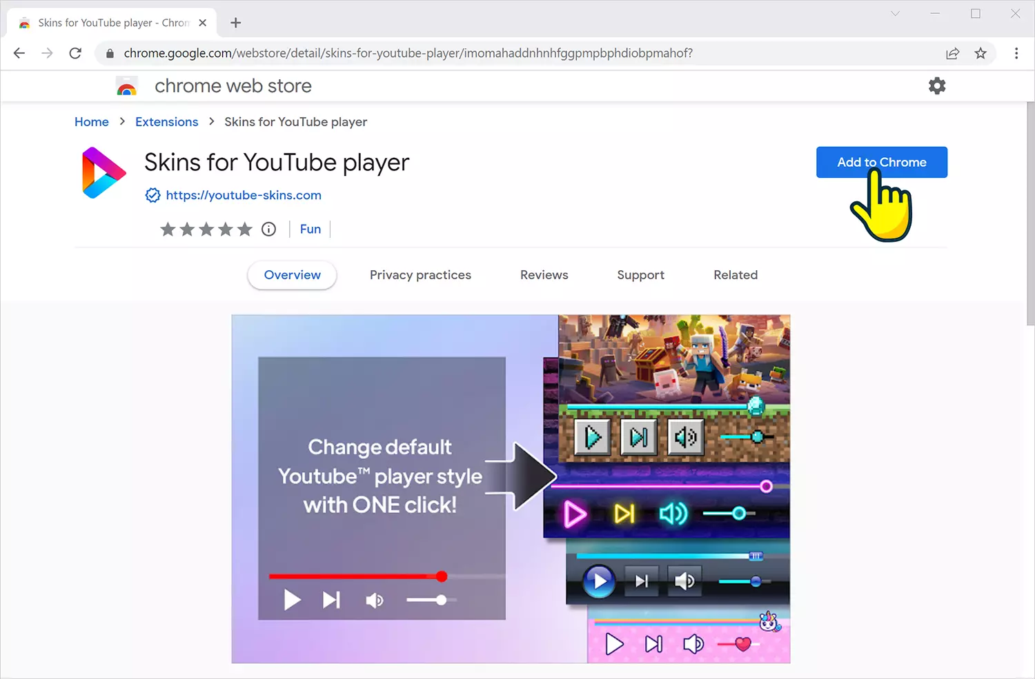The image size is (1035, 679).
Task: Click the neon pink progress bar knob
Action: (766, 487)
